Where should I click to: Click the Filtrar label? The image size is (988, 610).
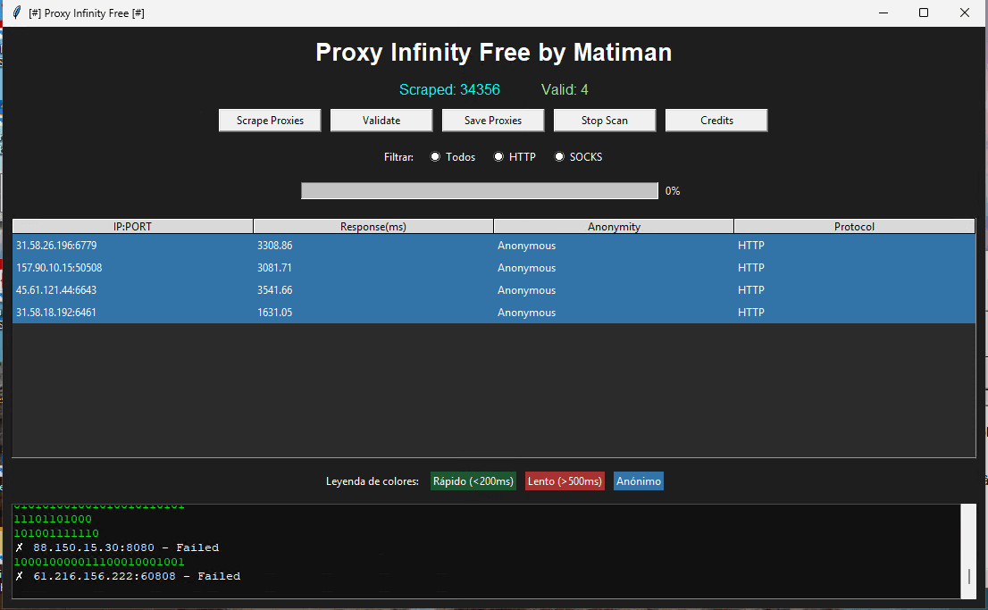(398, 157)
